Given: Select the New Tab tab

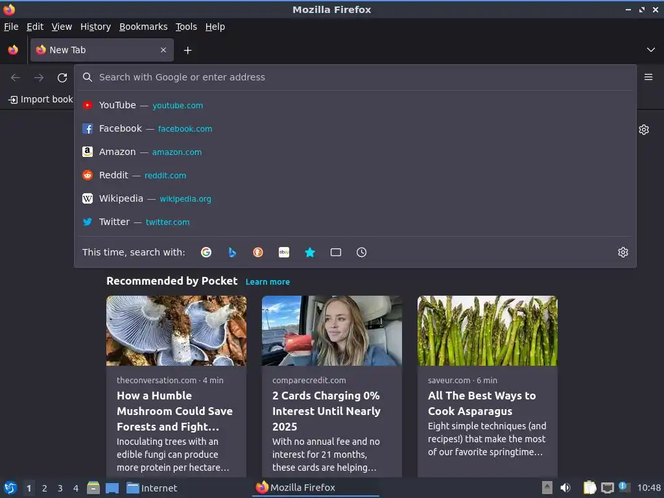Looking at the screenshot, I should click(102, 50).
